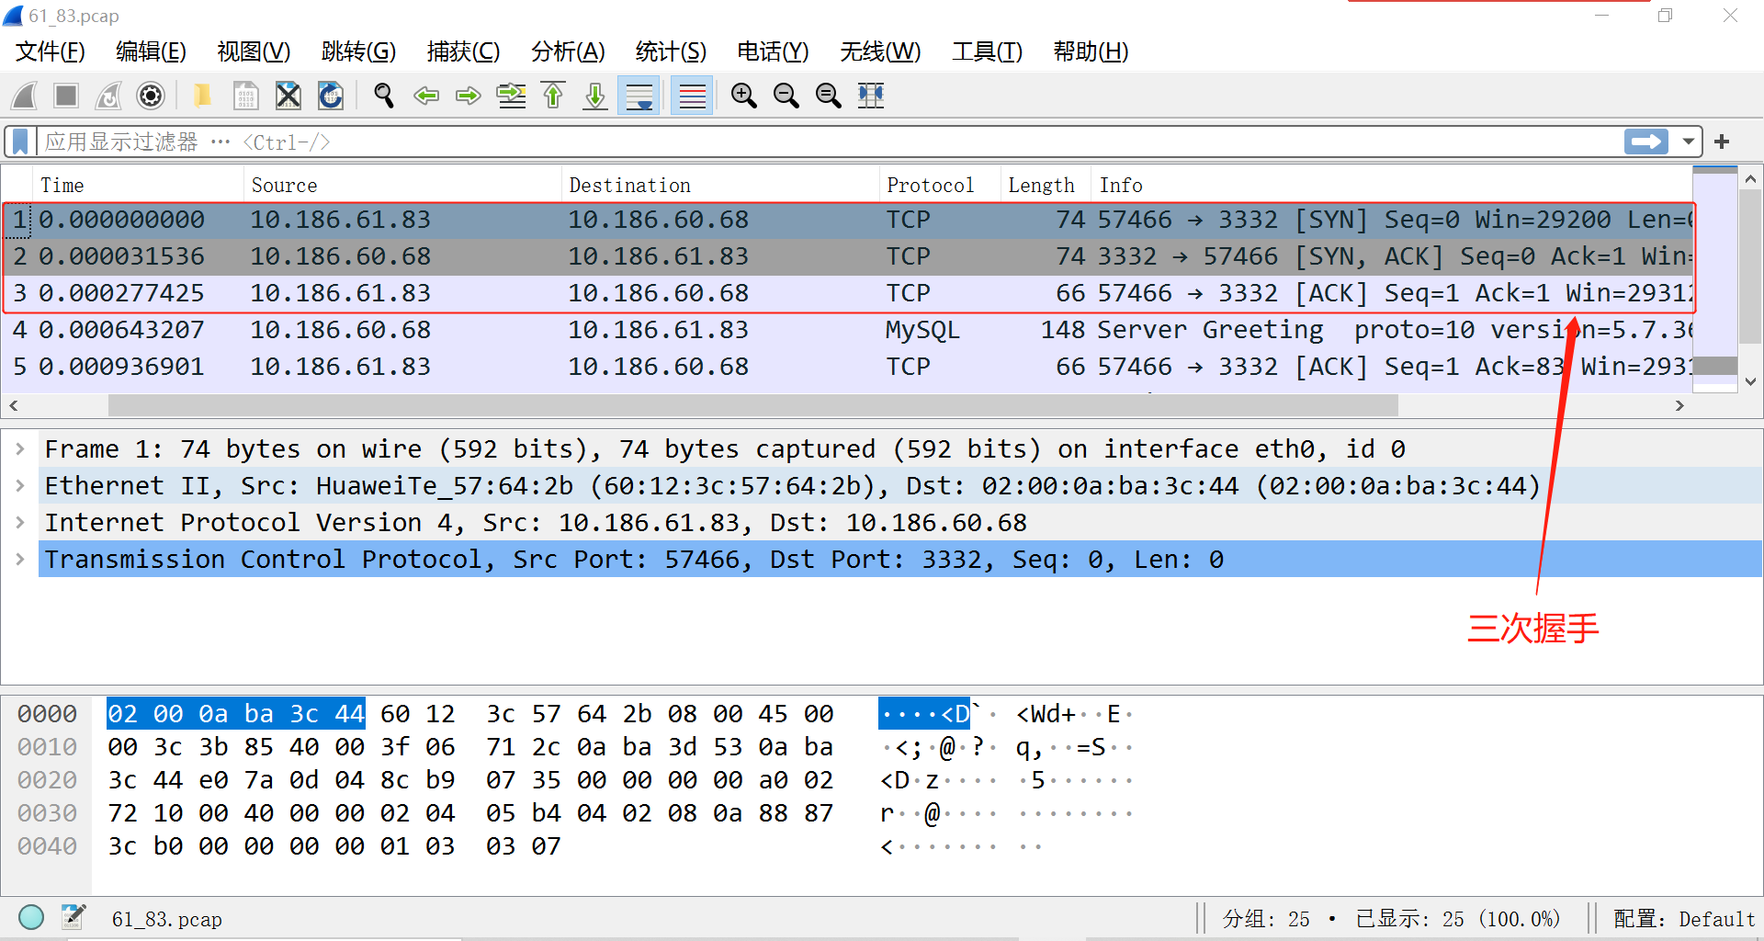This screenshot has width=1764, height=941.
Task: Expand the Frame 1 details row
Action: [x=20, y=449]
